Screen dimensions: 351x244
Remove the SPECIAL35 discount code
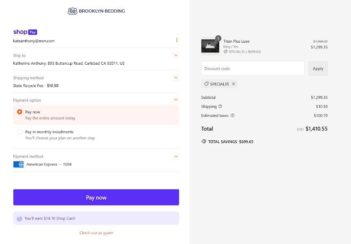(x=233, y=84)
